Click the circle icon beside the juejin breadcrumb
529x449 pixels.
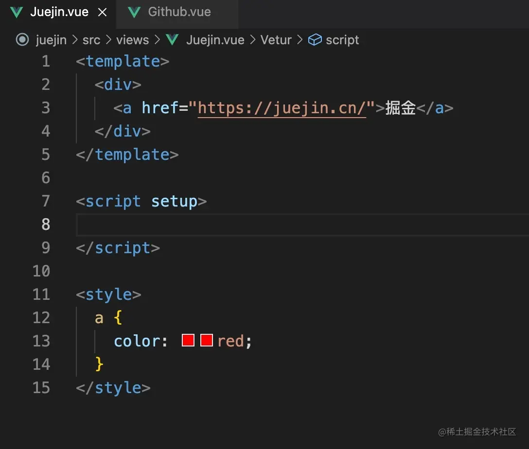(x=22, y=40)
